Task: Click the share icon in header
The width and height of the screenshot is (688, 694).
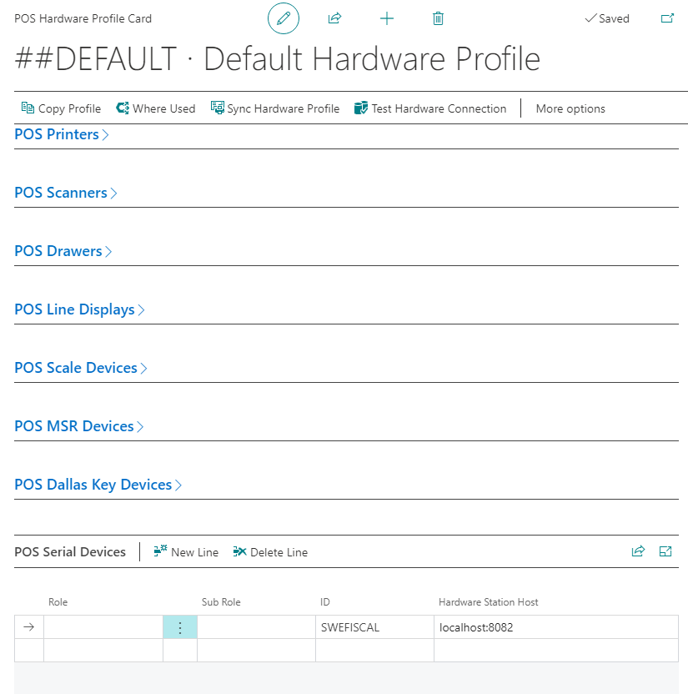Action: (335, 18)
